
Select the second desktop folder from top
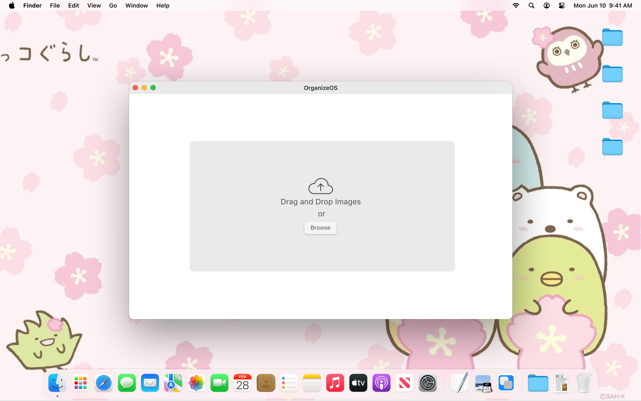pos(612,74)
